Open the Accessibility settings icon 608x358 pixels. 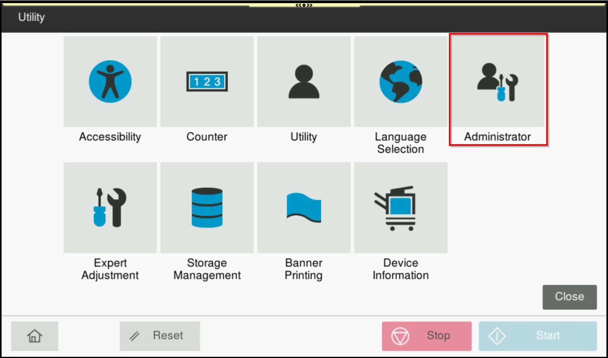point(110,81)
